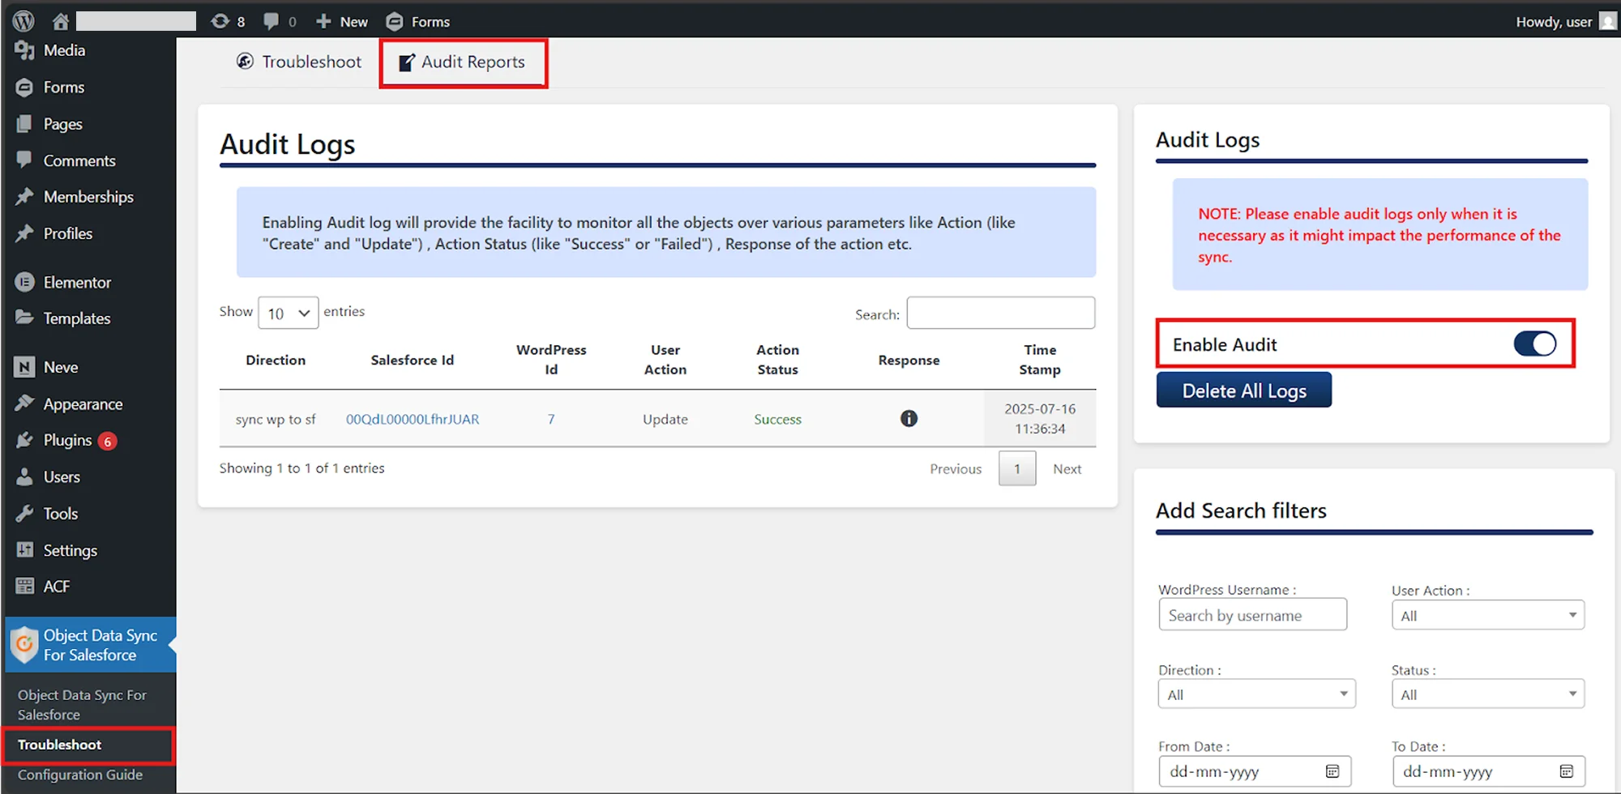Click the audit logs Search field
This screenshot has height=794, width=1621.
pos(1000,314)
